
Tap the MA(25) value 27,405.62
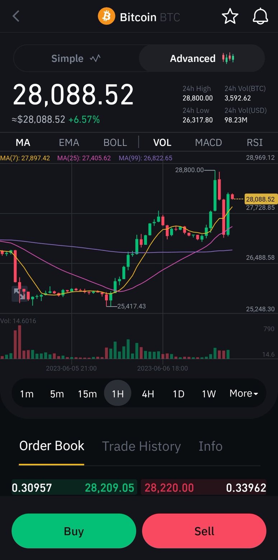[x=84, y=158]
